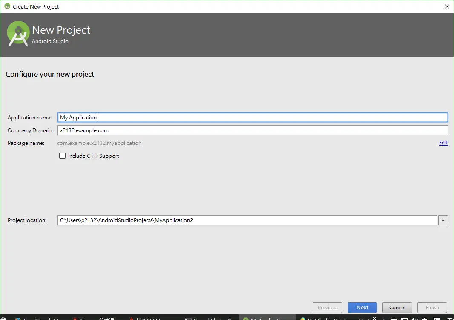Click the greyed-out Finish button
The width and height of the screenshot is (454, 320).
[x=432, y=307]
